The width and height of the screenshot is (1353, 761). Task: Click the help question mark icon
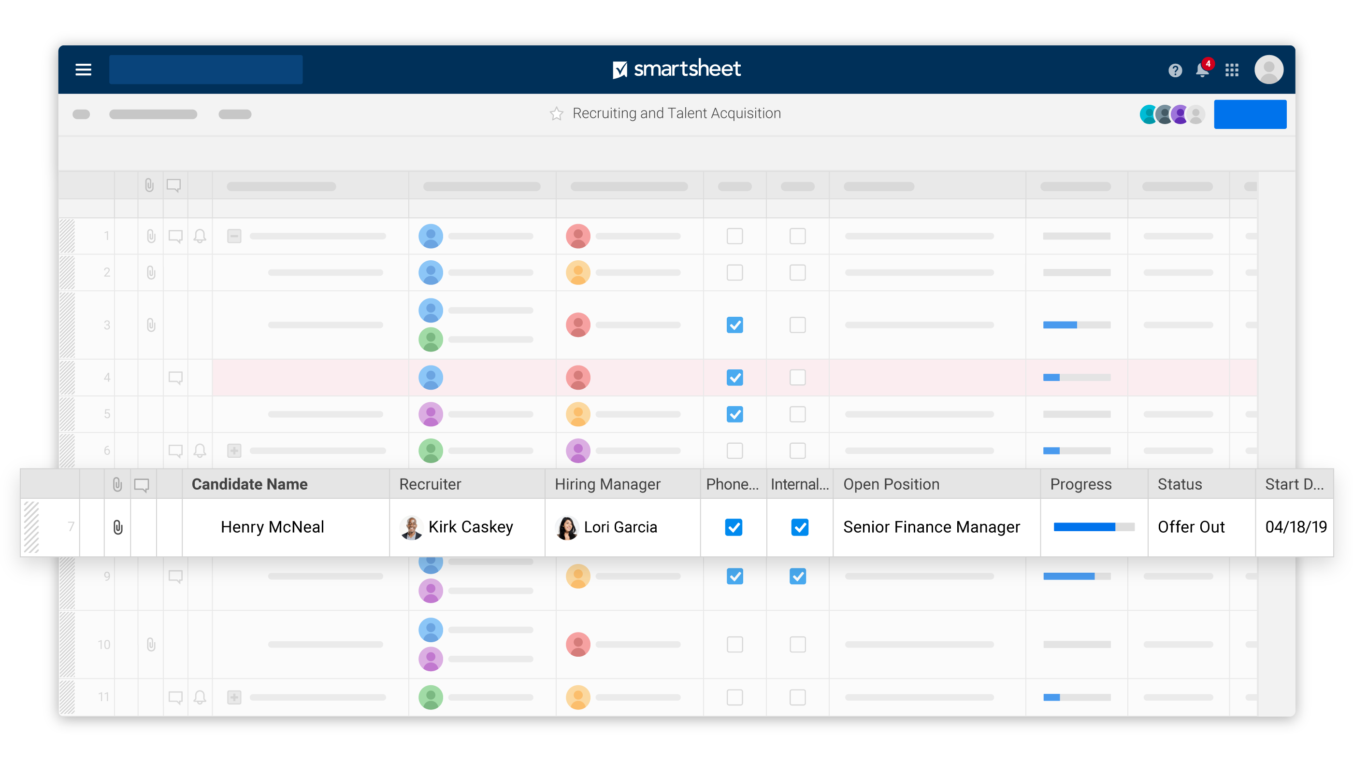pyautogui.click(x=1175, y=70)
